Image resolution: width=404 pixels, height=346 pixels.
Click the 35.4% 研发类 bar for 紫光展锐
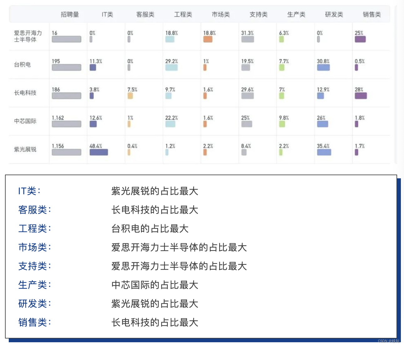click(324, 152)
